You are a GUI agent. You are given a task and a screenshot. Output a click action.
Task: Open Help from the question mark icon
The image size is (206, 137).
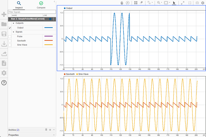coord(4,83)
